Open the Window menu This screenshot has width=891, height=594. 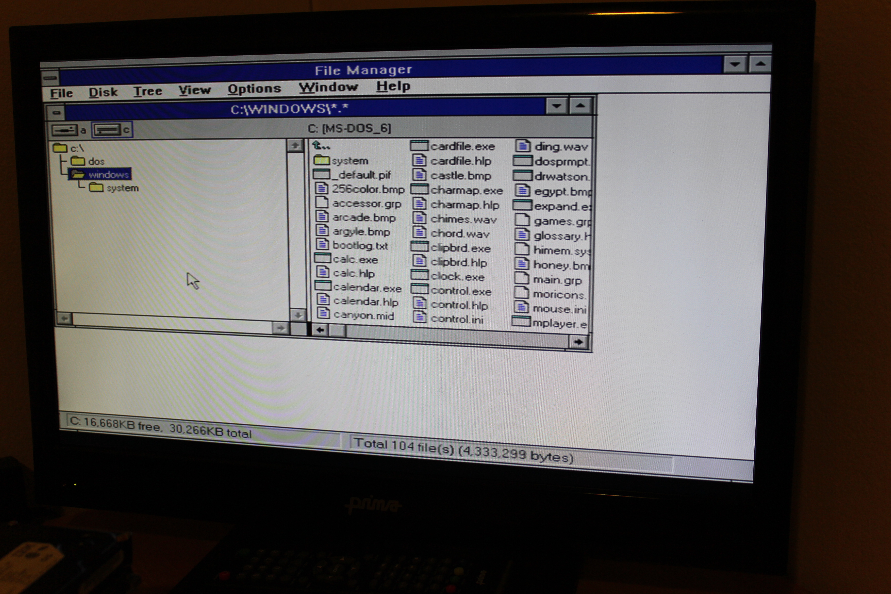coord(328,87)
